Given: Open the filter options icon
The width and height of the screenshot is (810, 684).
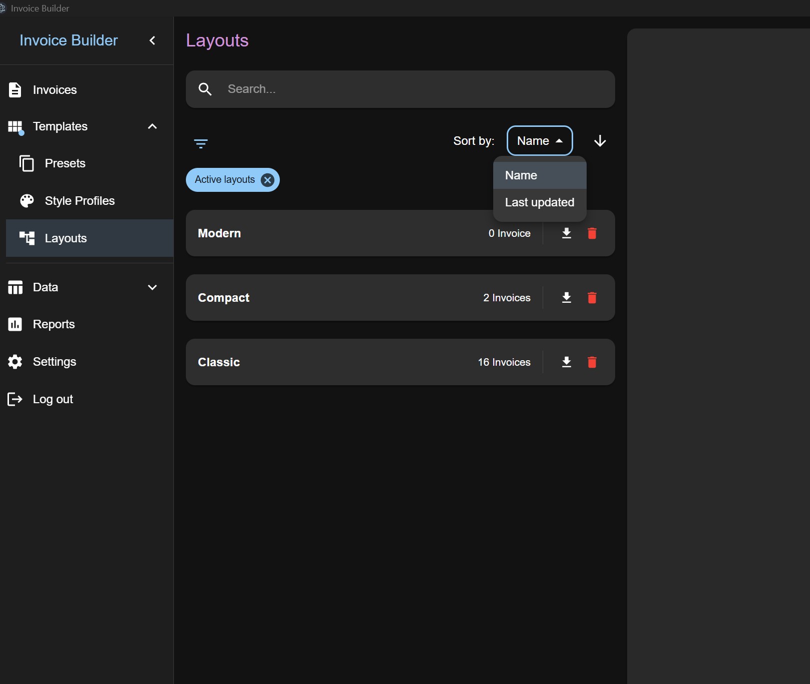Looking at the screenshot, I should (201, 144).
